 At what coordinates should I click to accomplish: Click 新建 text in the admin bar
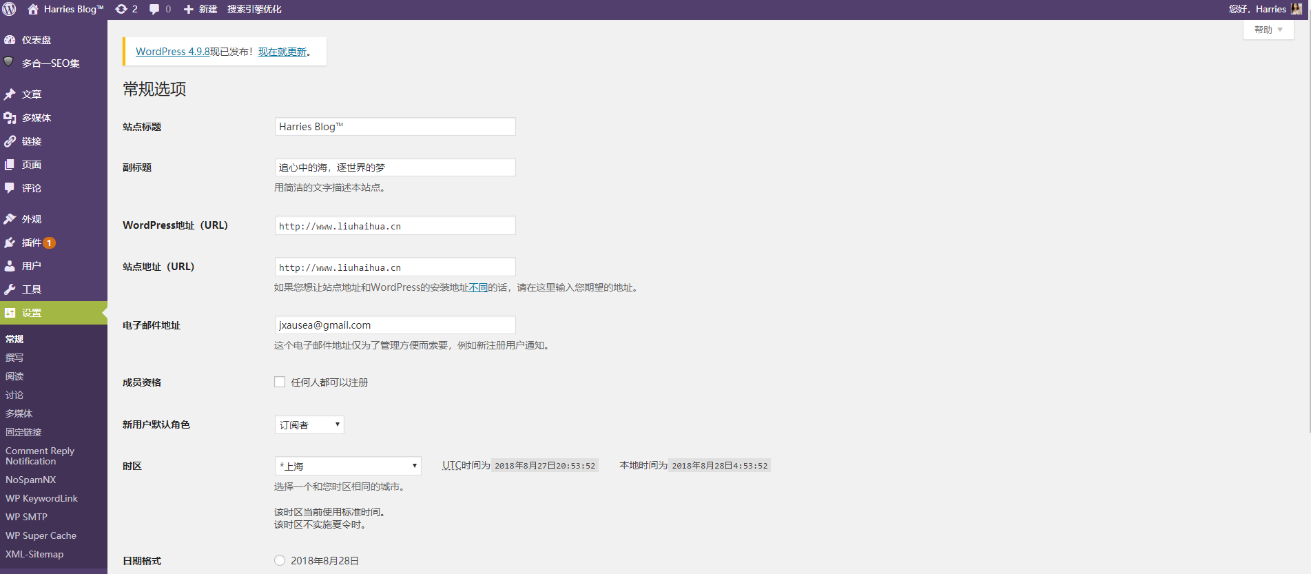208,9
